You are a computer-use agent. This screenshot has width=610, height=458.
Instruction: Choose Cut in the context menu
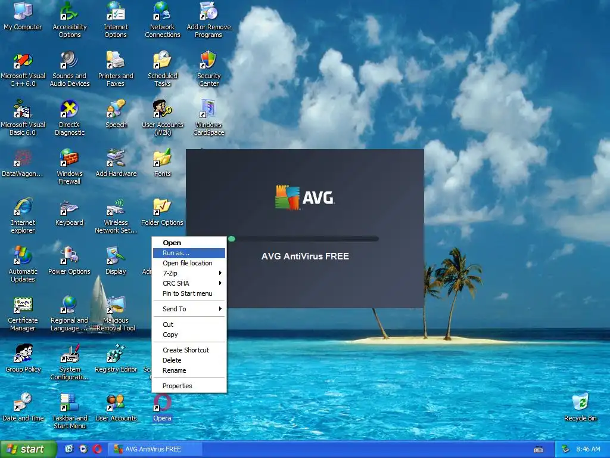[x=189, y=324]
